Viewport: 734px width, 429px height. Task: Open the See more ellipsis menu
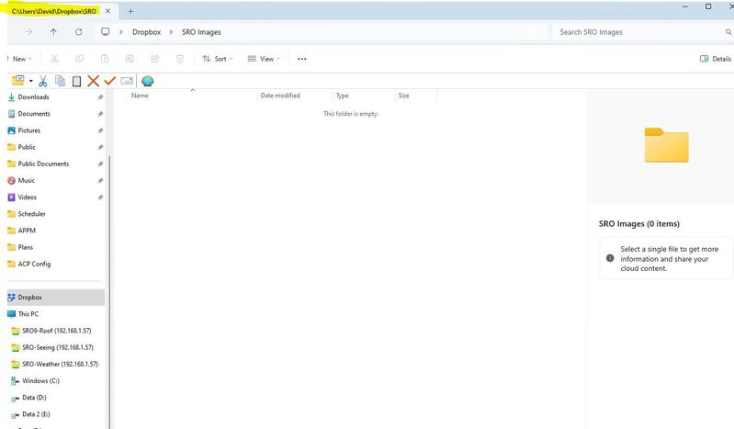tap(301, 59)
